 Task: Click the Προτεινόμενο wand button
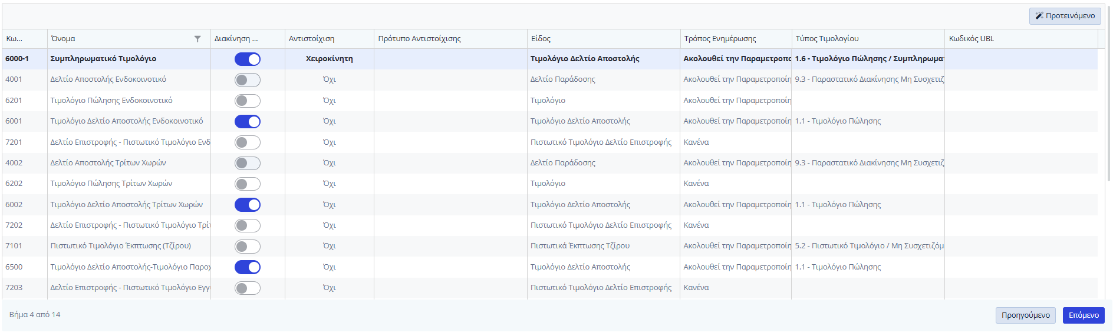pos(1065,16)
